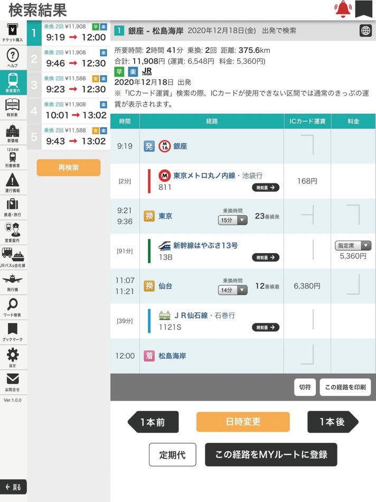376x502 pixels.
Task: Select route 1 departing 9:19 arriving 12:00
Action: click(69, 33)
